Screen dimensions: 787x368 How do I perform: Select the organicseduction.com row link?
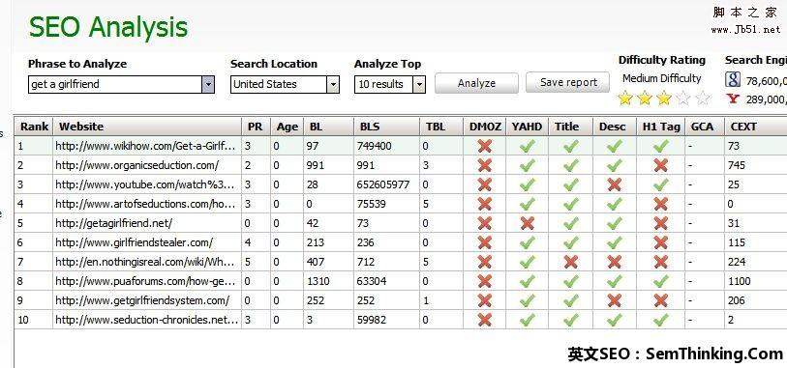click(137, 165)
